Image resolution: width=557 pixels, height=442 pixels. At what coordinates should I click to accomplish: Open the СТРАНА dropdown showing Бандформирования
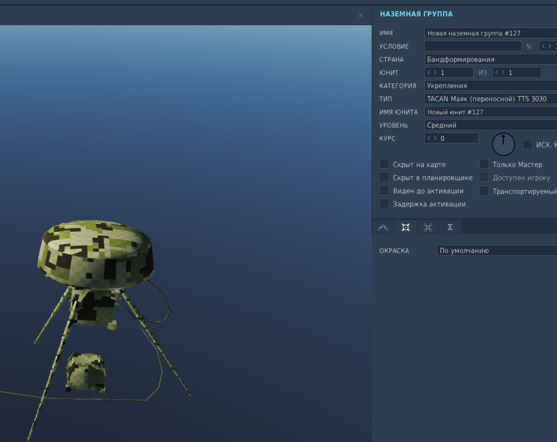click(491, 59)
